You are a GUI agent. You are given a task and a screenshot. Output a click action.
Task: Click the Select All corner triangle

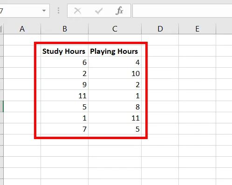click(1, 29)
